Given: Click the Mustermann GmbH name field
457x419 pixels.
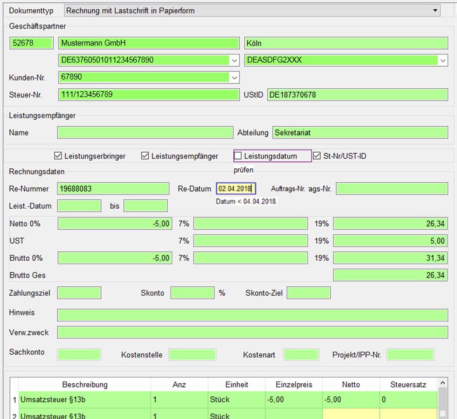Looking at the screenshot, I should click(x=149, y=43).
